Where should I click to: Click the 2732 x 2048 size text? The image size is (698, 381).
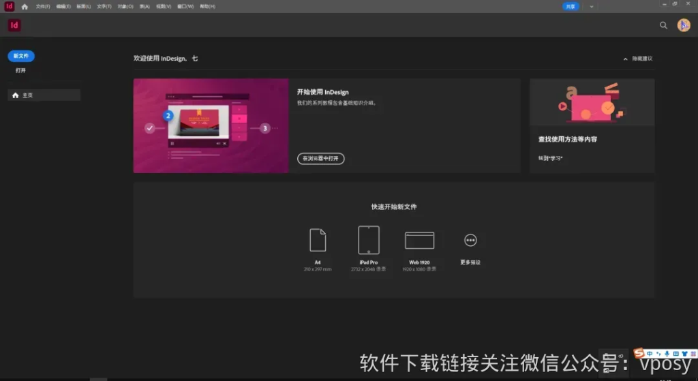pos(369,269)
